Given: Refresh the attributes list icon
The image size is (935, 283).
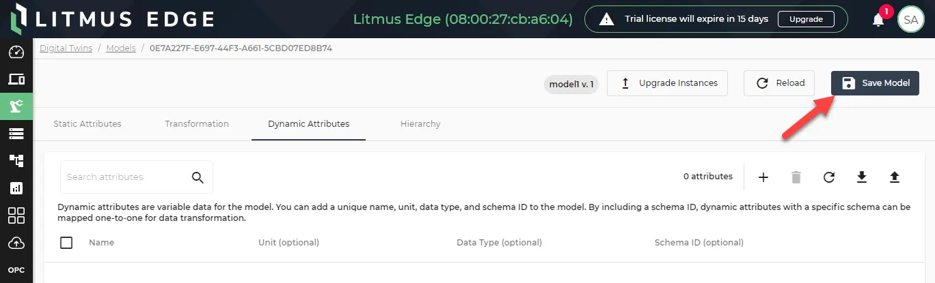Looking at the screenshot, I should point(828,177).
